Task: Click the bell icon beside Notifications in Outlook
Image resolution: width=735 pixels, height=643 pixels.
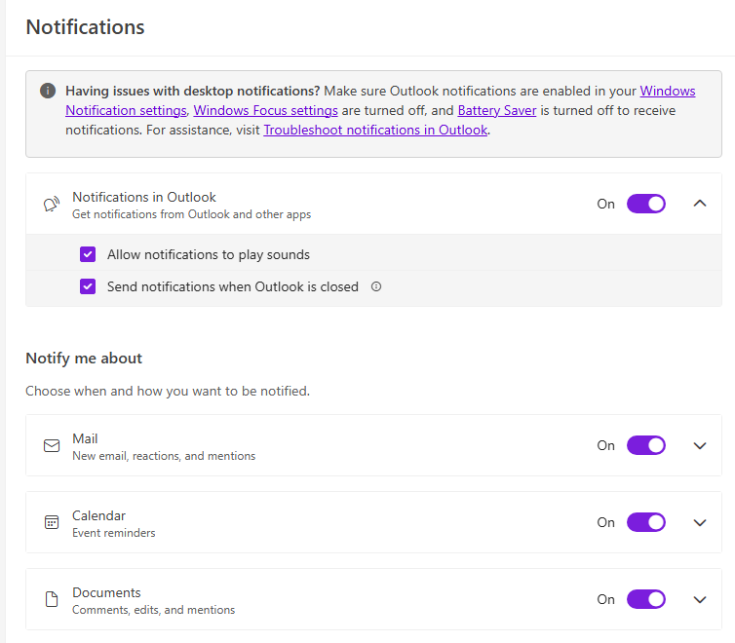Action: (x=52, y=205)
